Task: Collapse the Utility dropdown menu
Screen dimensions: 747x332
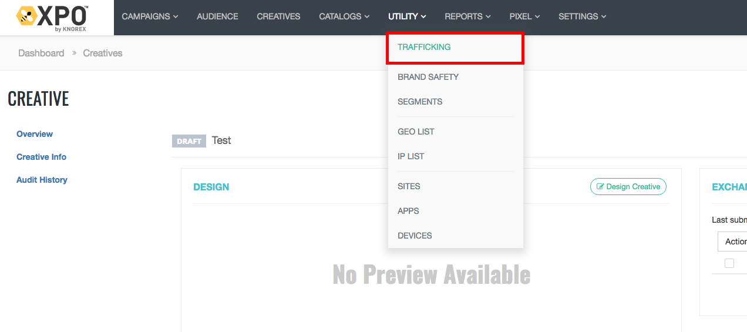Action: pyautogui.click(x=407, y=16)
